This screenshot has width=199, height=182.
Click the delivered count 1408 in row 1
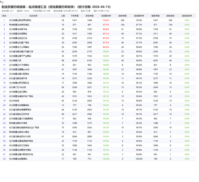tap(90, 20)
